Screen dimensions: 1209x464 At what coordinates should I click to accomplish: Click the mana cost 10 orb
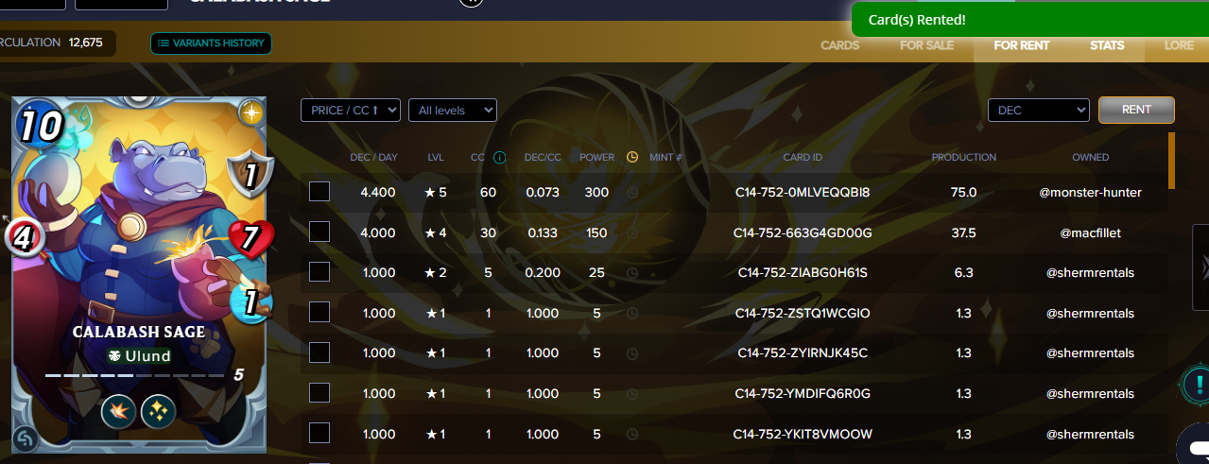[x=38, y=127]
